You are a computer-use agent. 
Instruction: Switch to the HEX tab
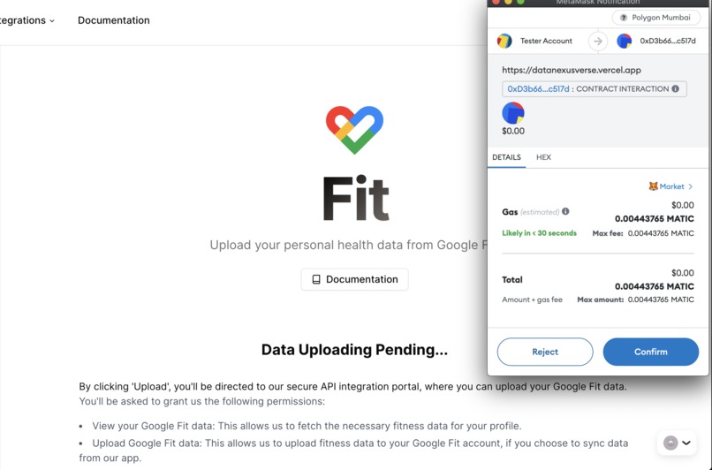pyautogui.click(x=543, y=157)
